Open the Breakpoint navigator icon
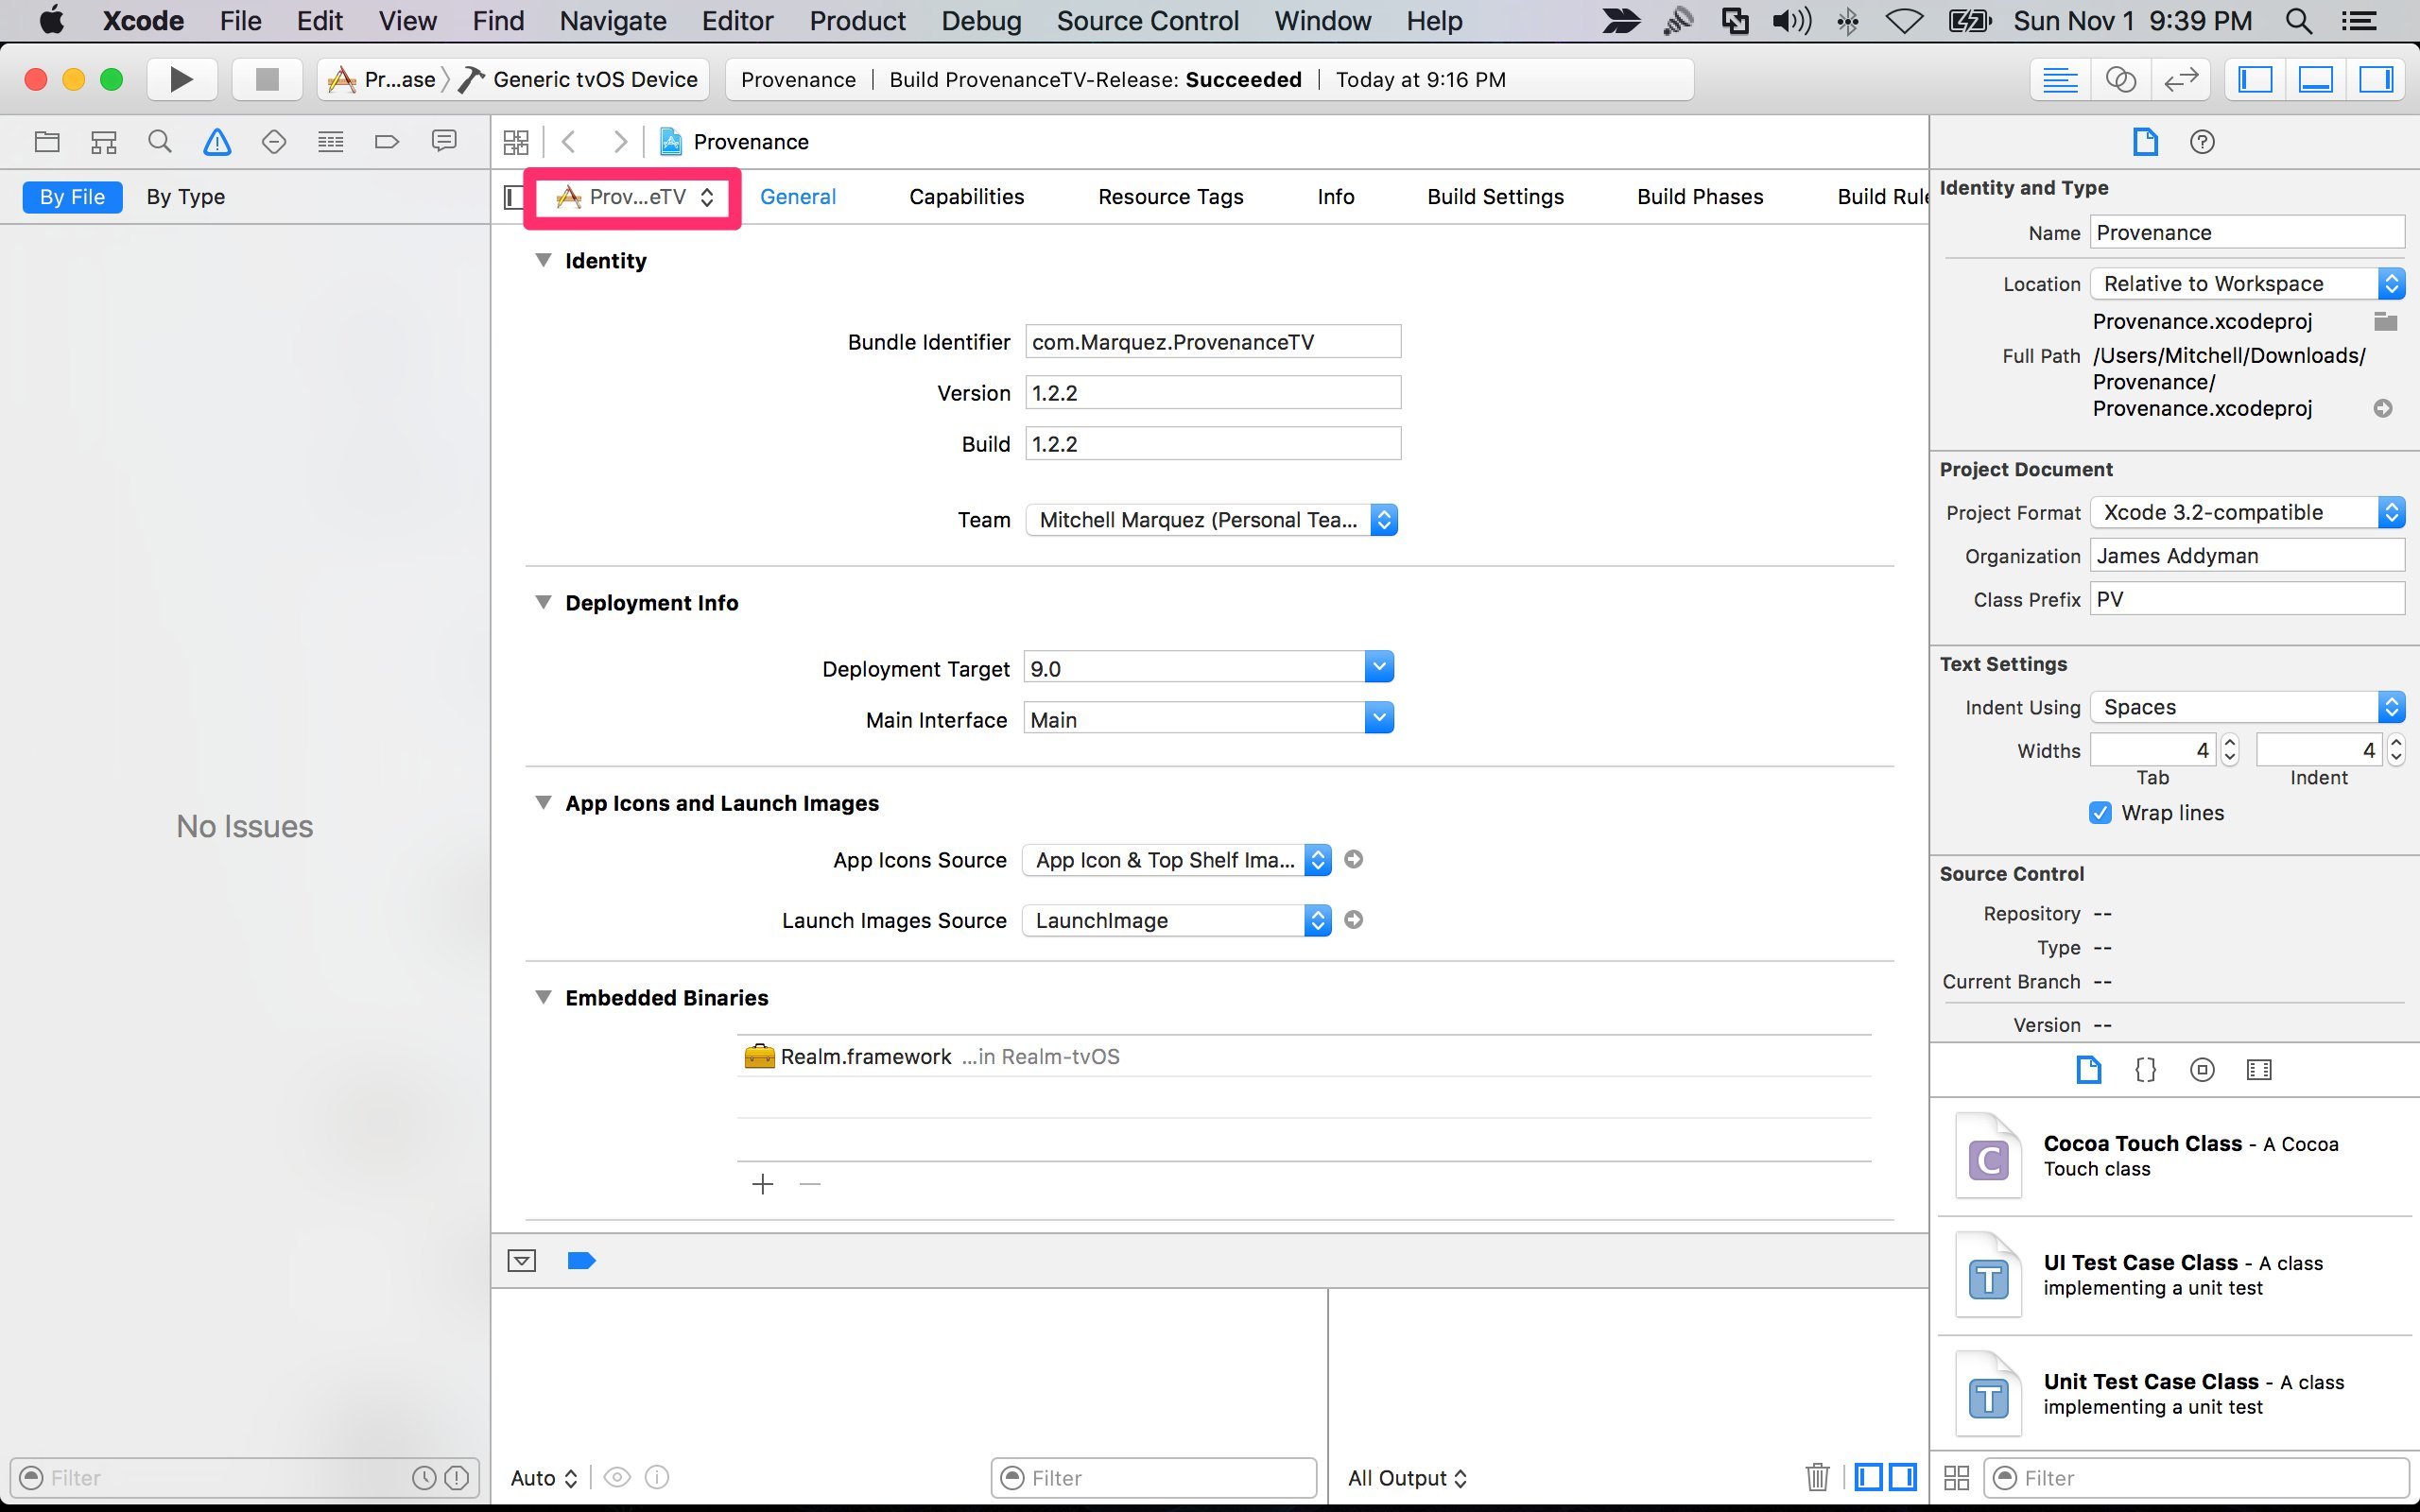This screenshot has width=2420, height=1512. point(387,142)
